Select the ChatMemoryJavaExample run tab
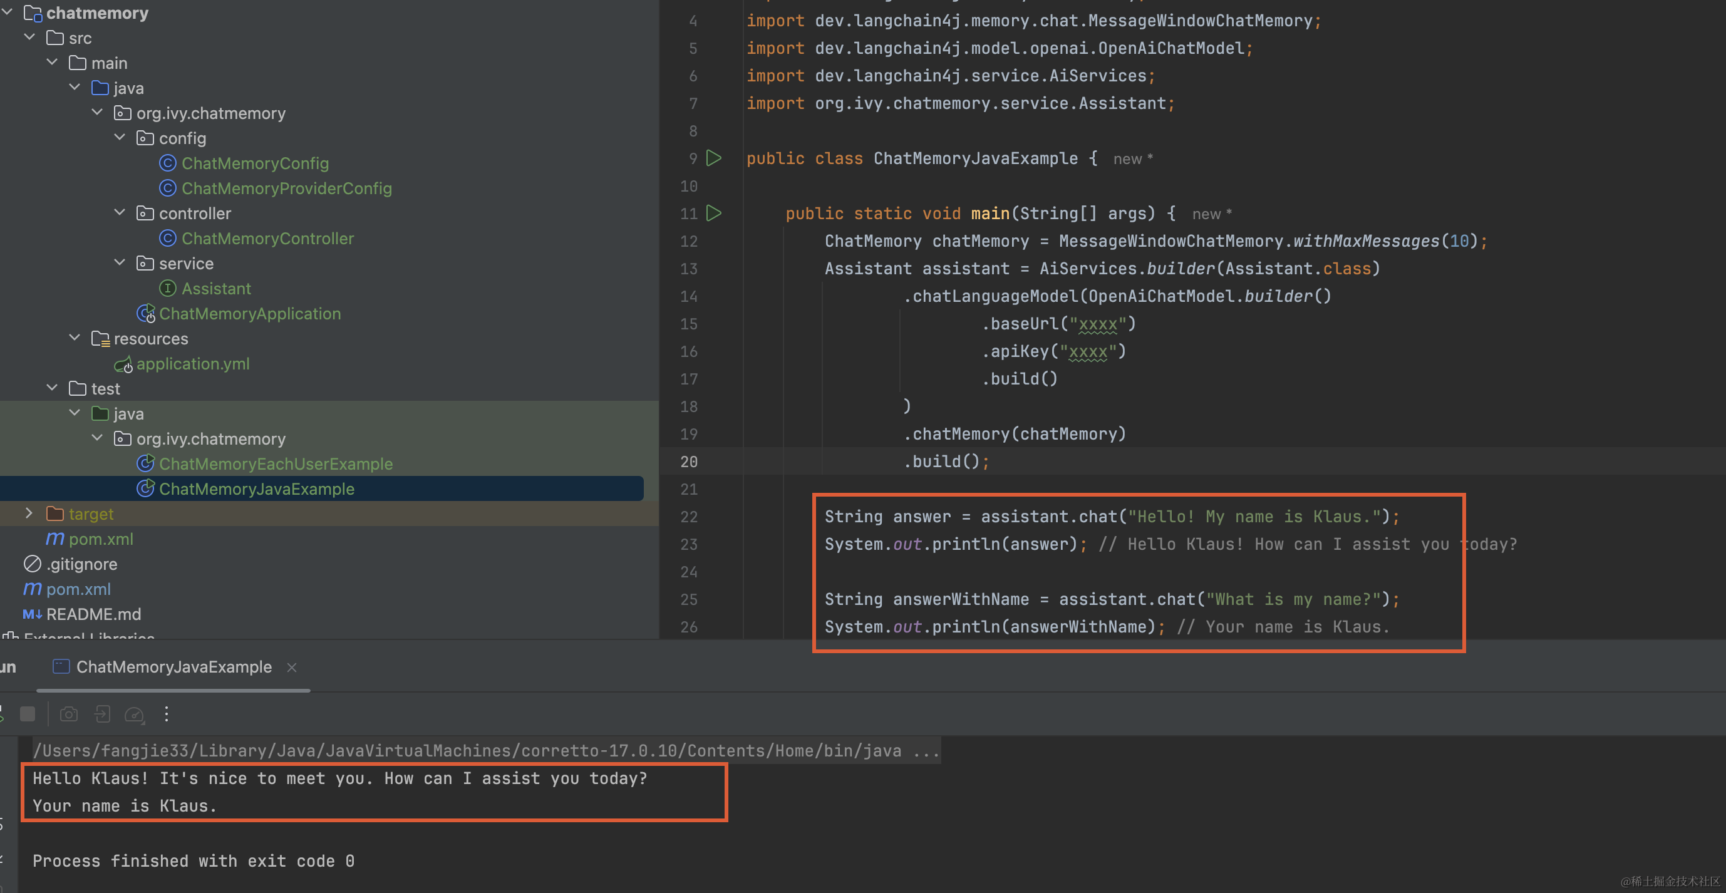Image resolution: width=1726 pixels, height=893 pixels. click(173, 667)
